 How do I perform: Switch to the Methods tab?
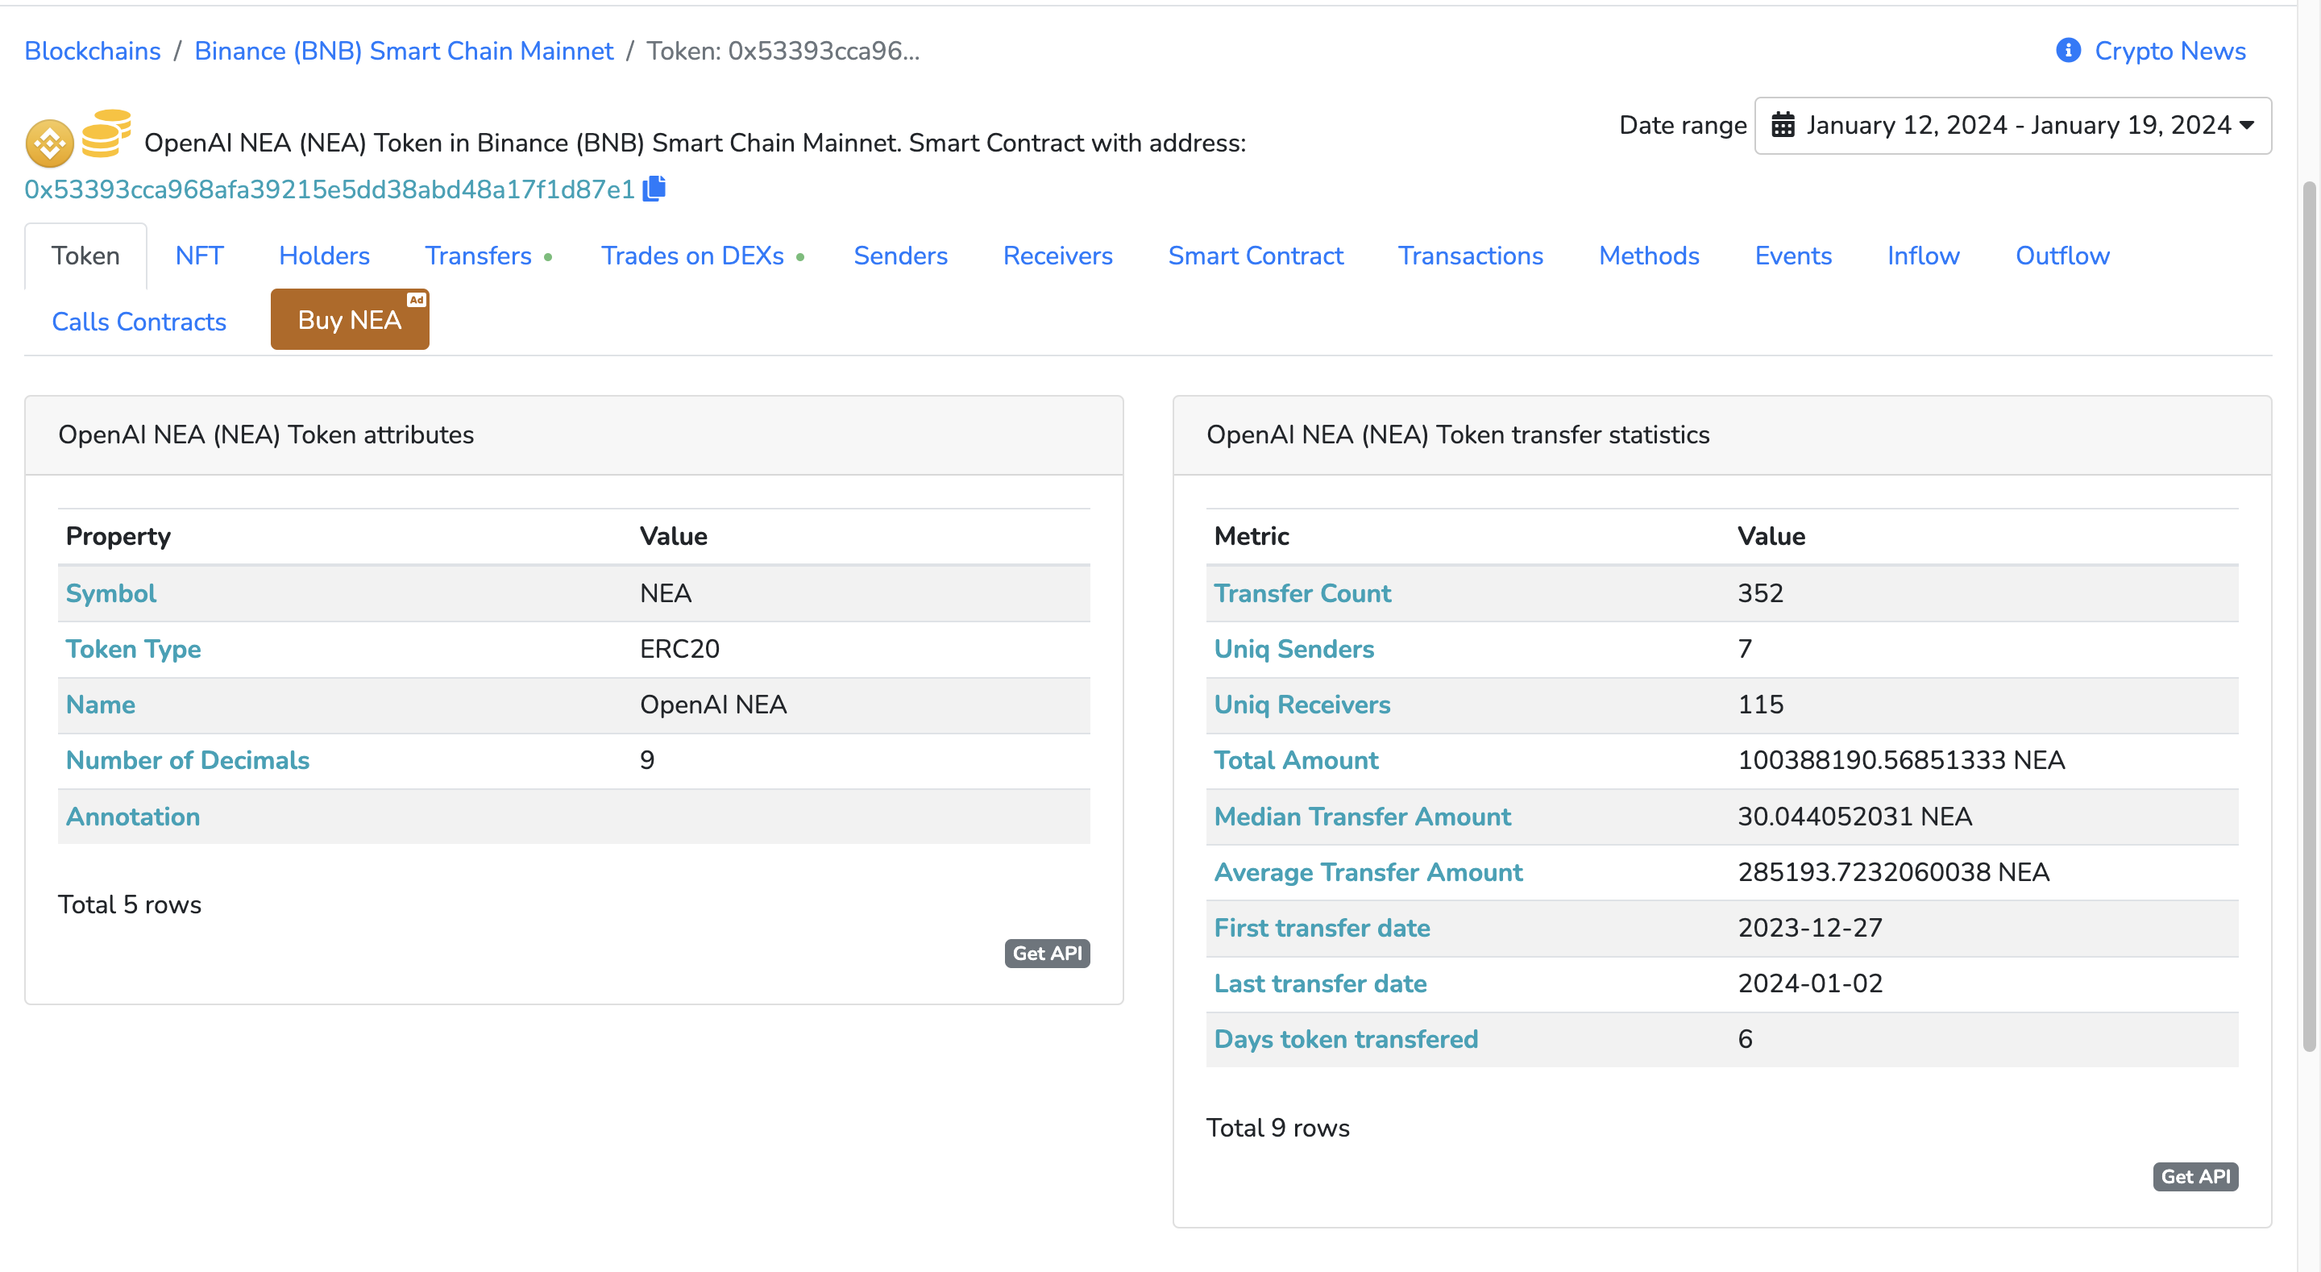[x=1649, y=256]
